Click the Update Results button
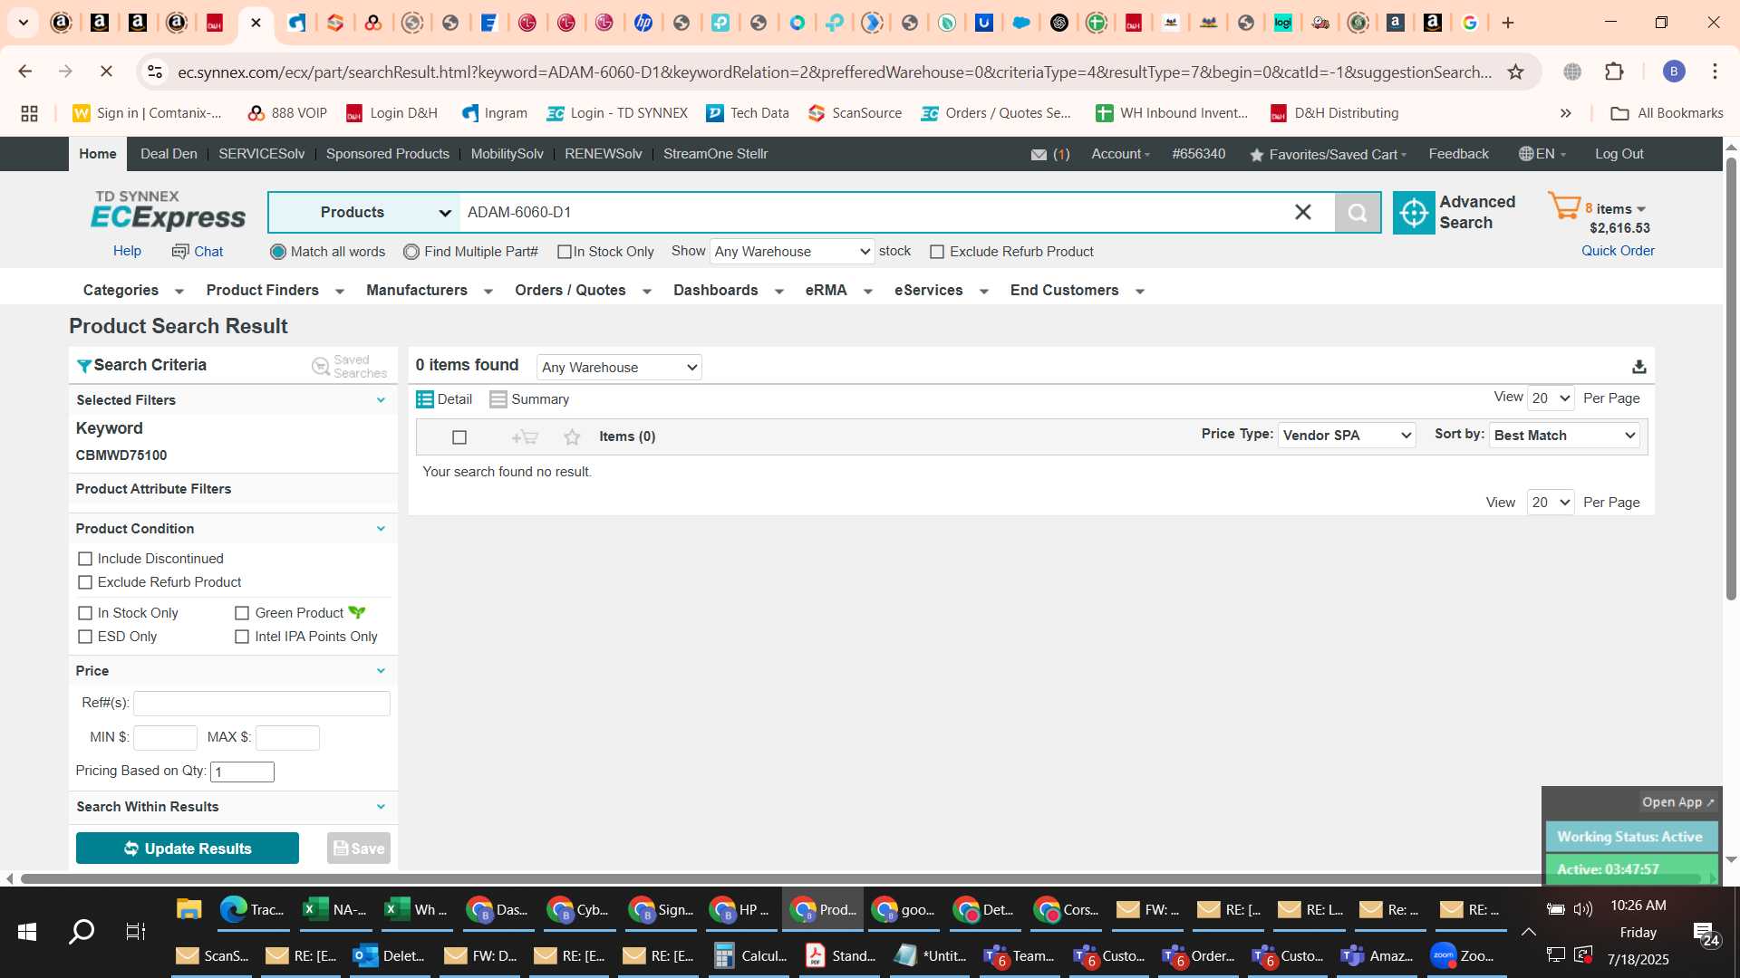This screenshot has height=978, width=1740. click(x=188, y=849)
